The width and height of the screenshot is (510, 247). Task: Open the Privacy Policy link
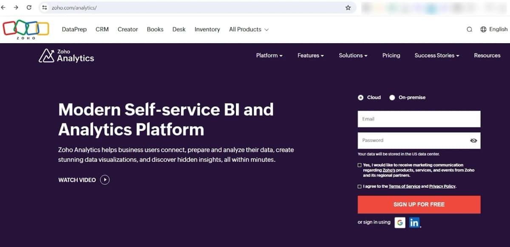(x=442, y=186)
